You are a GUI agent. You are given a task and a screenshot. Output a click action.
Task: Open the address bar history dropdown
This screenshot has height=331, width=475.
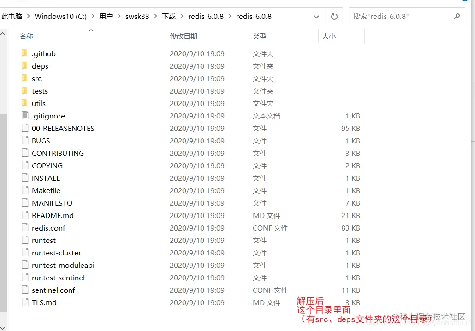tap(316, 17)
